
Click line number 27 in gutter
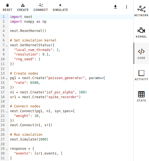tap(3, 139)
